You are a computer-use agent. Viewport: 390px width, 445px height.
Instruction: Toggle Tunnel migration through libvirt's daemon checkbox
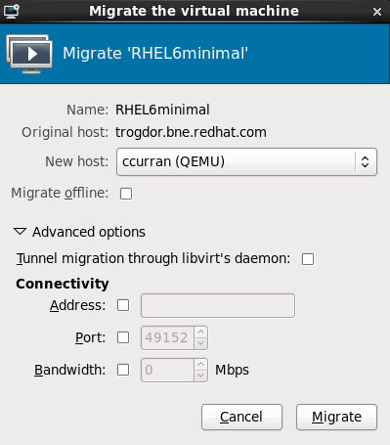tap(308, 259)
